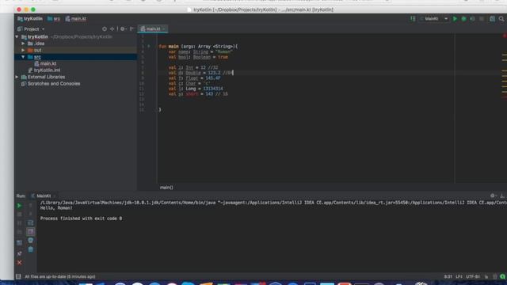Toggle scroll to end in Run console
507x285 pixels.
(30, 232)
